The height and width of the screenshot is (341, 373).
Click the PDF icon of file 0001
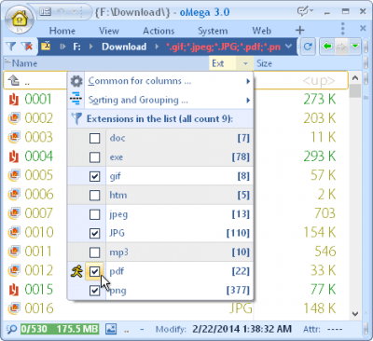coord(14,100)
